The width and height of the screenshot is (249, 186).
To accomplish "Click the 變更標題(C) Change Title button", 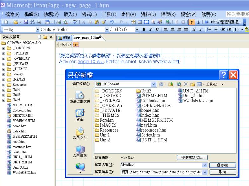I will click(192, 158).
